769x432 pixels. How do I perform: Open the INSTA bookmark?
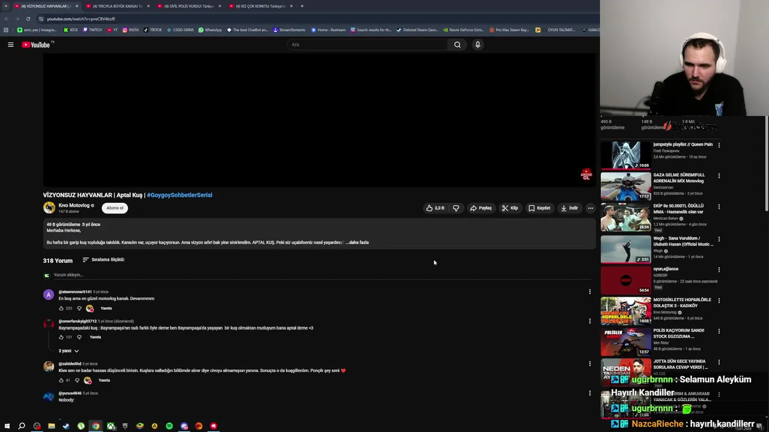pyautogui.click(x=130, y=30)
